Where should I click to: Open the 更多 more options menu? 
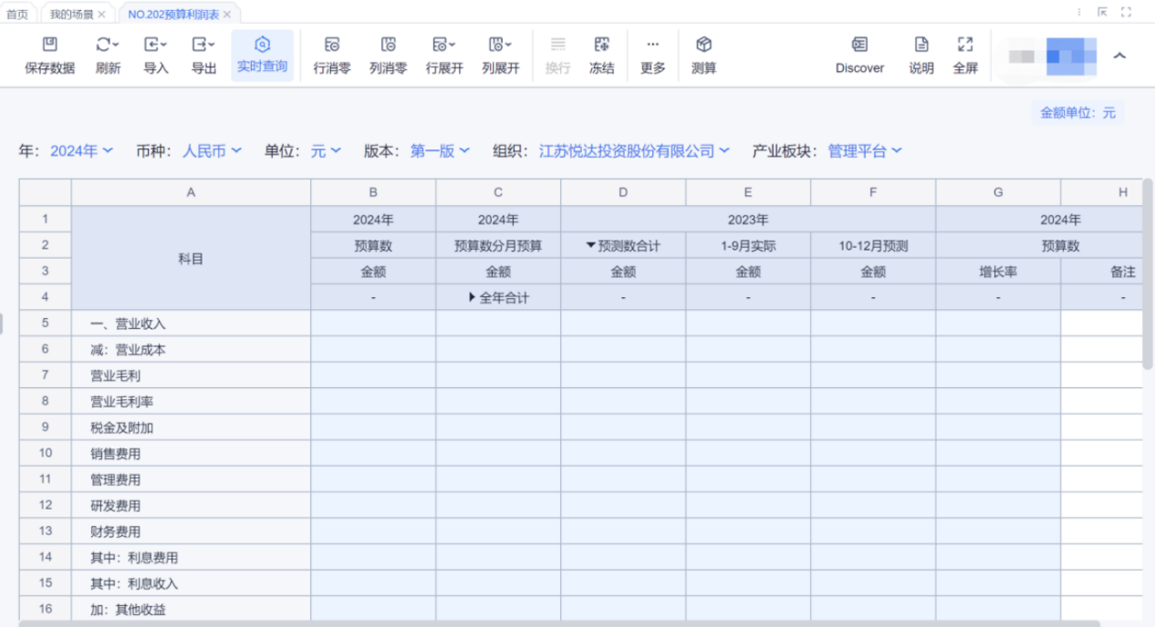[x=652, y=46]
